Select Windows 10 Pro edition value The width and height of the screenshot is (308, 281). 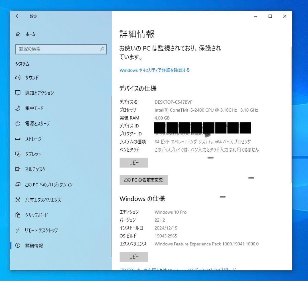point(171,212)
